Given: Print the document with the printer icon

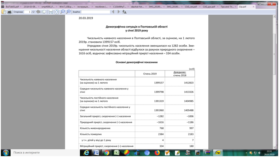Looking at the screenshot, I should click(x=9, y=12).
